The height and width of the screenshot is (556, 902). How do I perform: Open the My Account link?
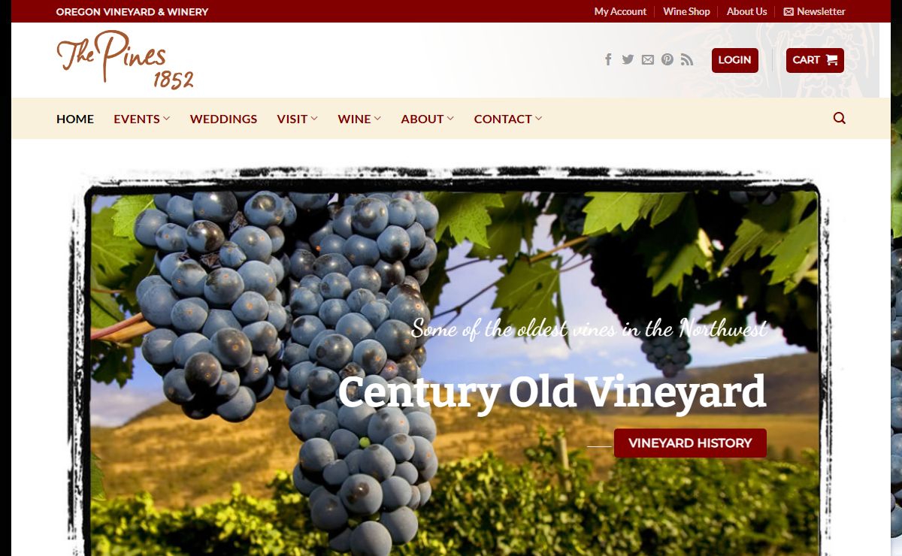620,11
